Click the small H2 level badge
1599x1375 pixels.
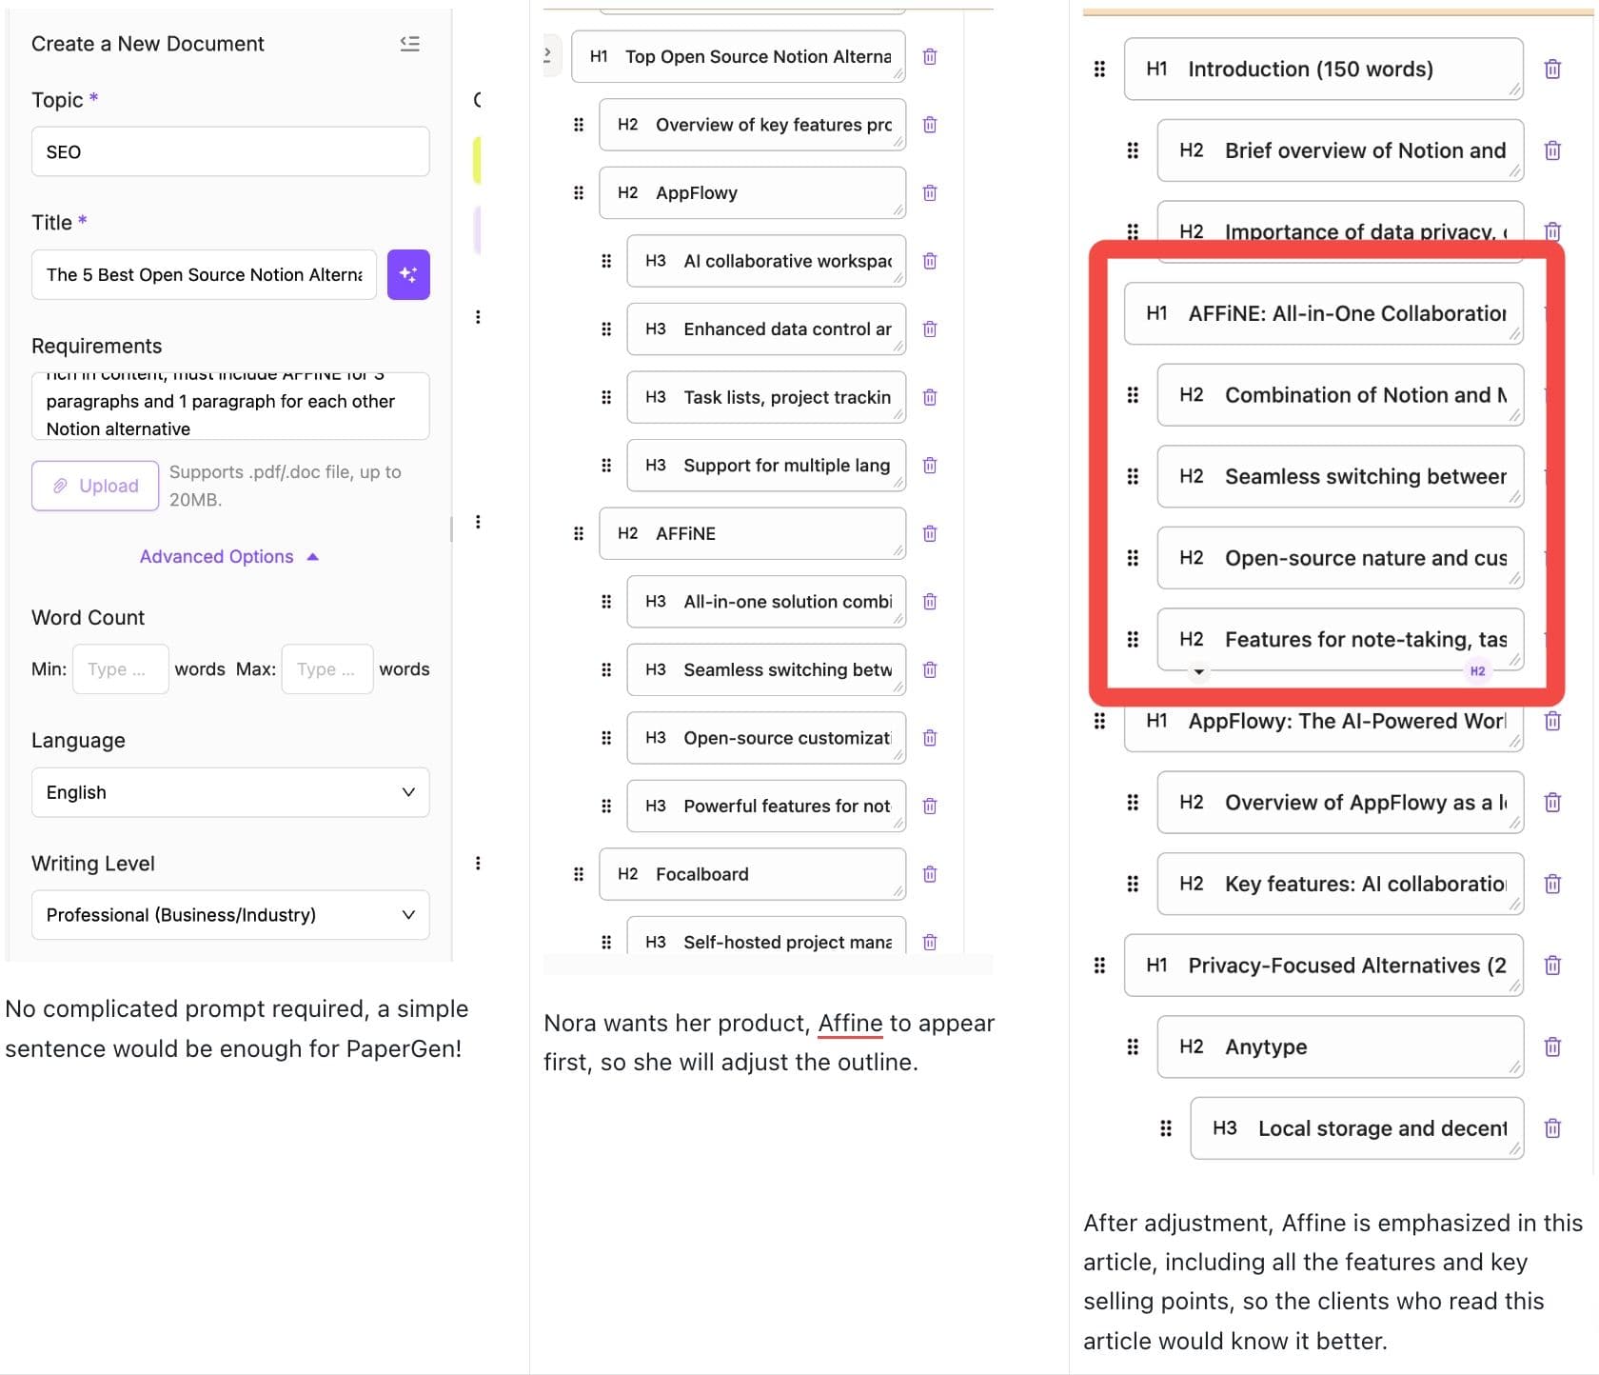[1477, 671]
